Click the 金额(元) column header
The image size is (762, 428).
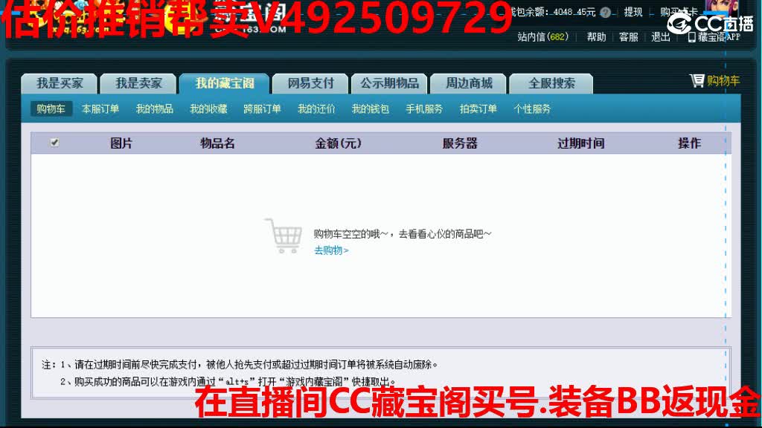339,143
